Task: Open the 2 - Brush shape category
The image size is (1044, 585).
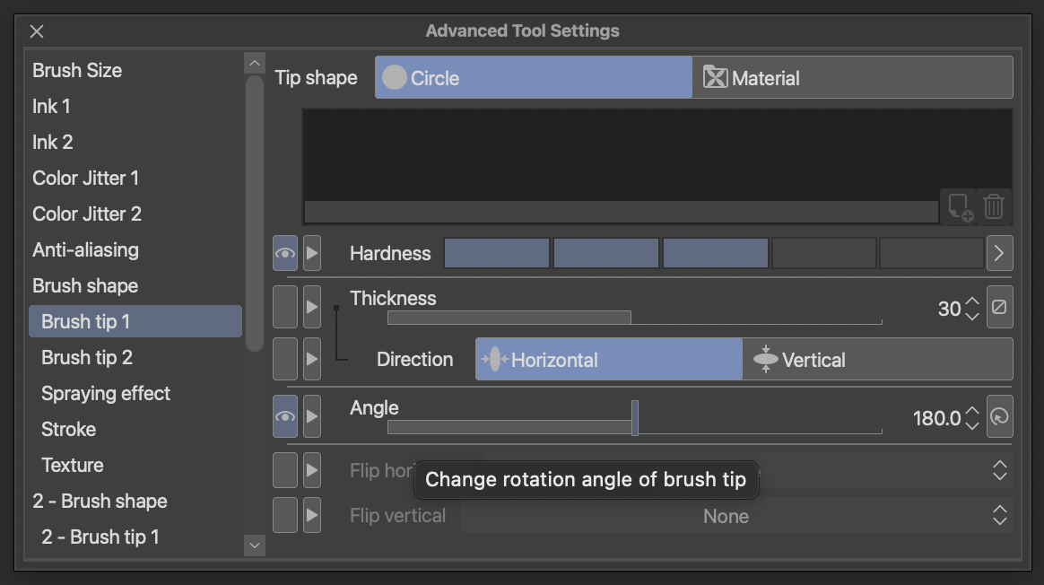Action: 135,501
